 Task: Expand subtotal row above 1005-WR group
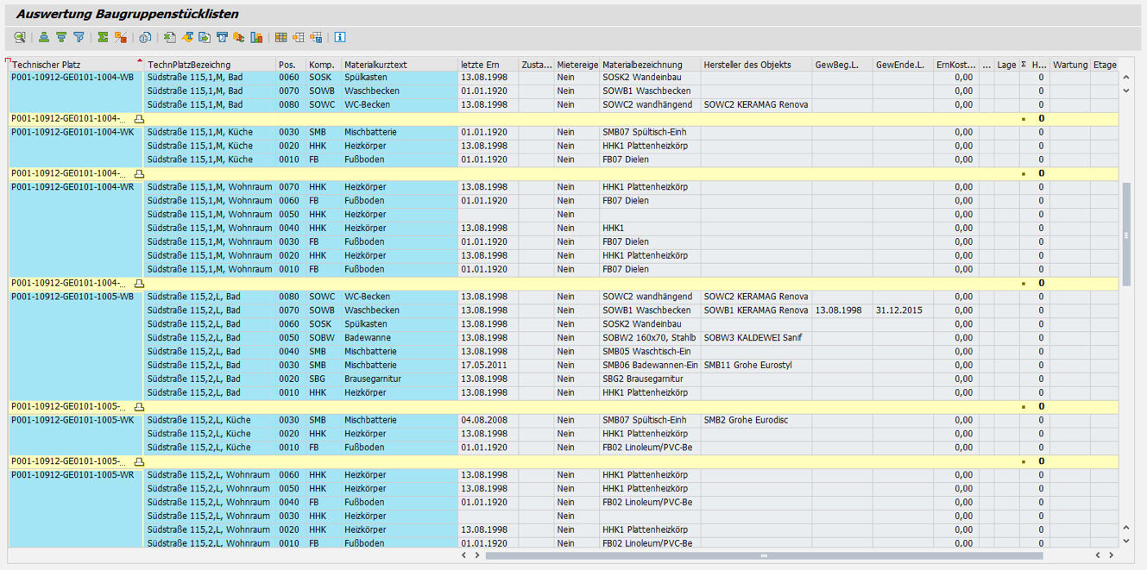pyautogui.click(x=139, y=461)
